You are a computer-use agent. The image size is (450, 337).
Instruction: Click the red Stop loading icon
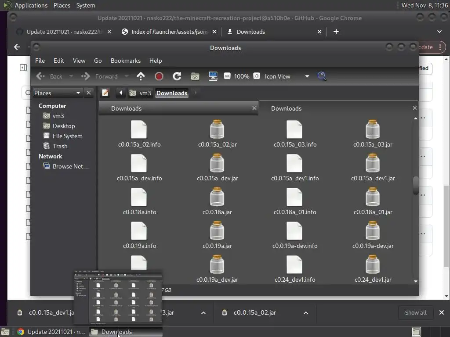[x=159, y=76]
